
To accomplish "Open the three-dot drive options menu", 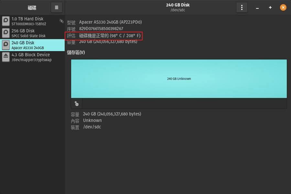I will pyautogui.click(x=242, y=7).
